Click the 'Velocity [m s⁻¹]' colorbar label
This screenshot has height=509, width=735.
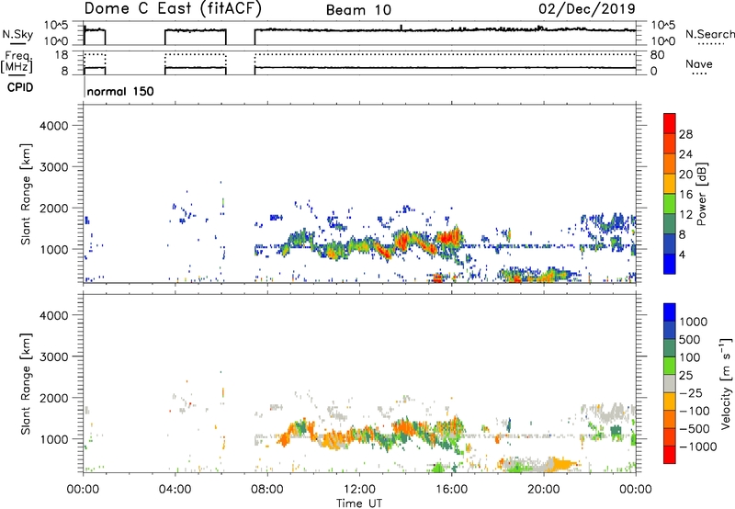tap(726, 383)
